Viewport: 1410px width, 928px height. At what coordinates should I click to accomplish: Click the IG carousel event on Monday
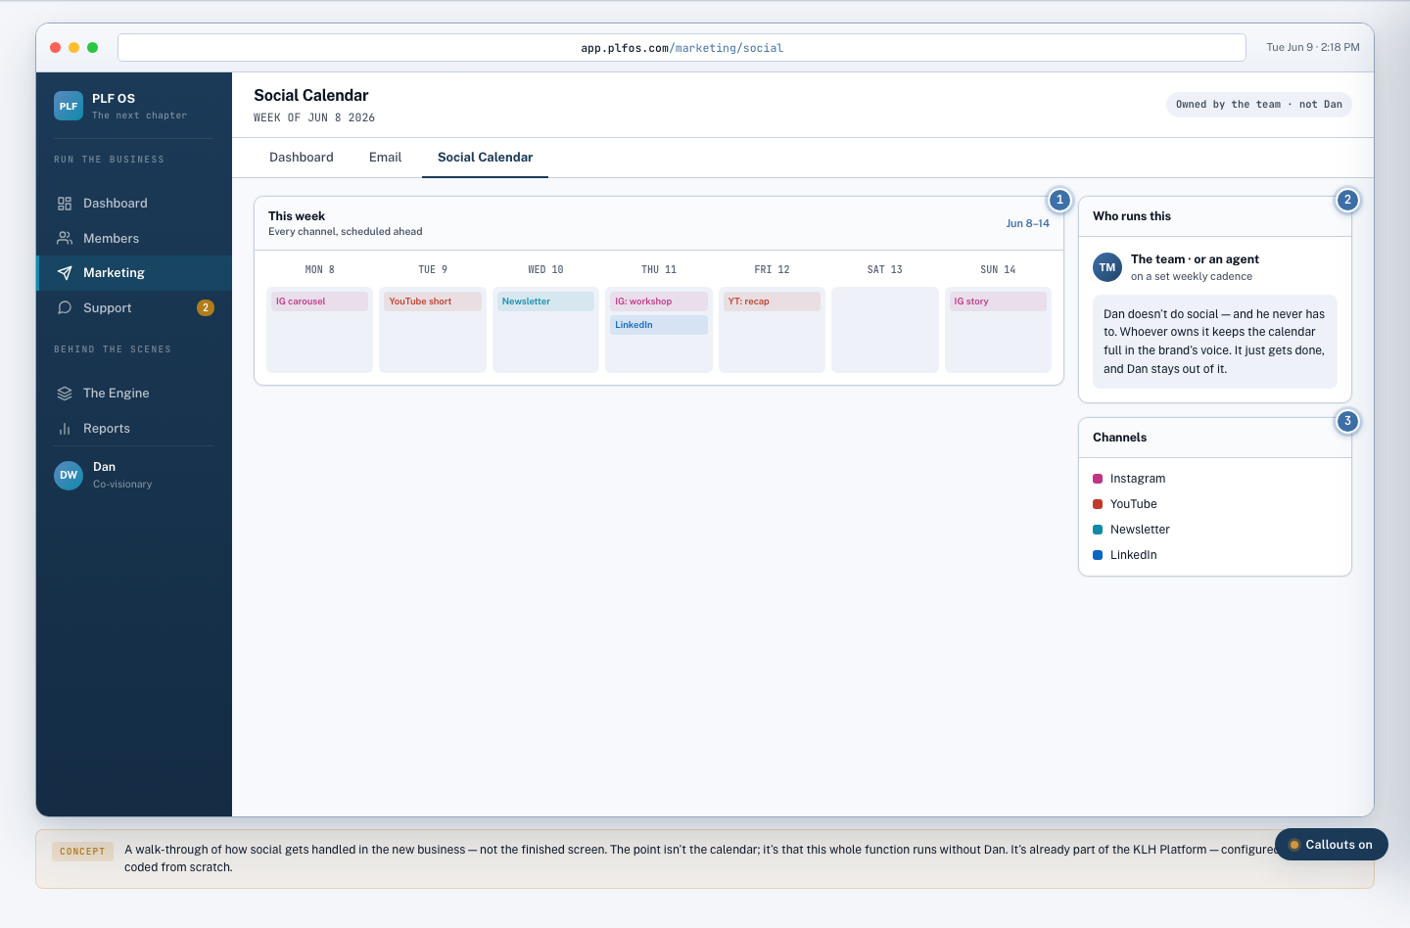[x=319, y=302]
